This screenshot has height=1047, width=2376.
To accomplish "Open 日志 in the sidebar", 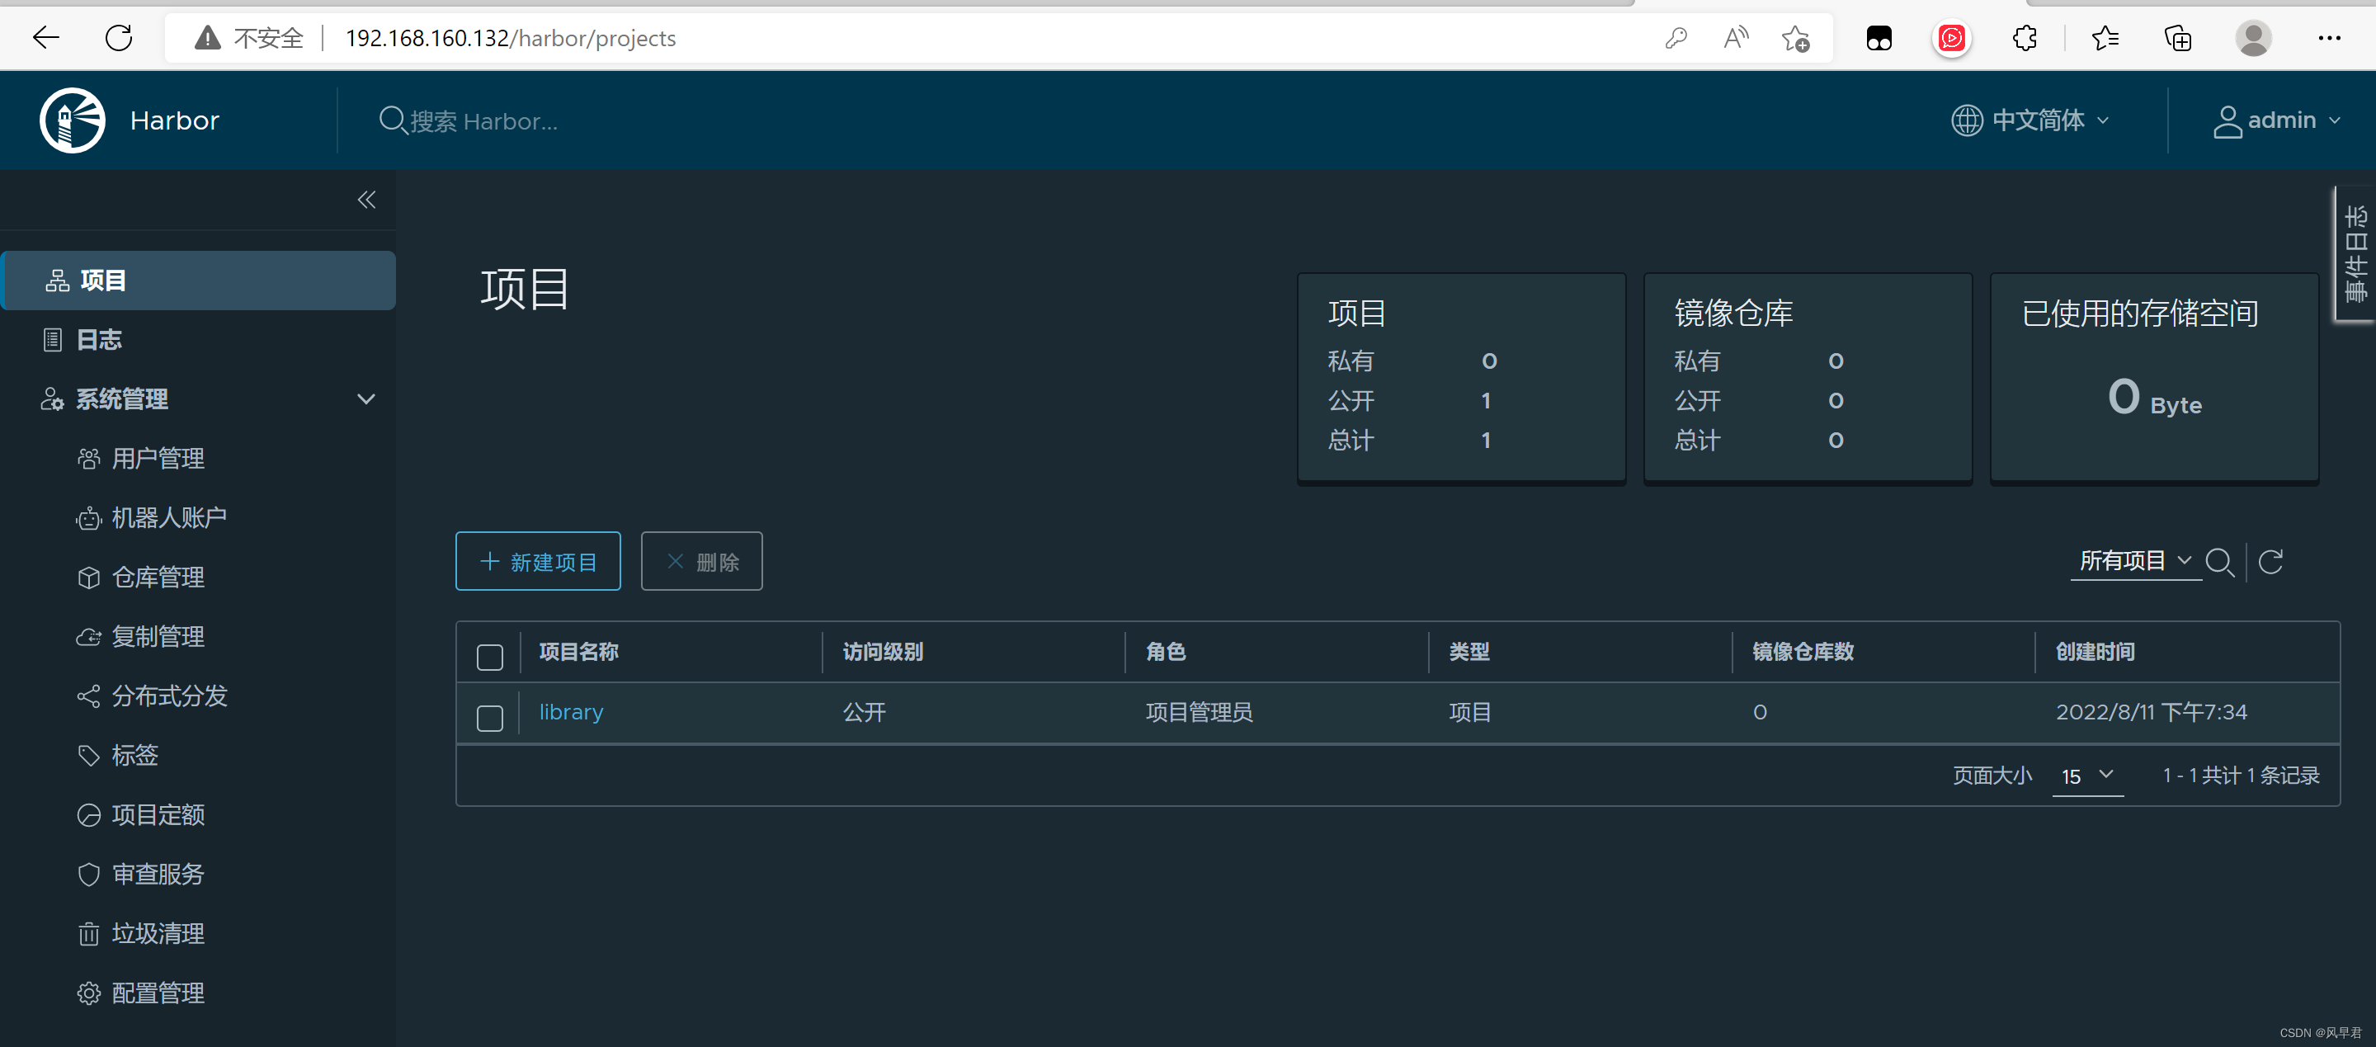I will 99,339.
